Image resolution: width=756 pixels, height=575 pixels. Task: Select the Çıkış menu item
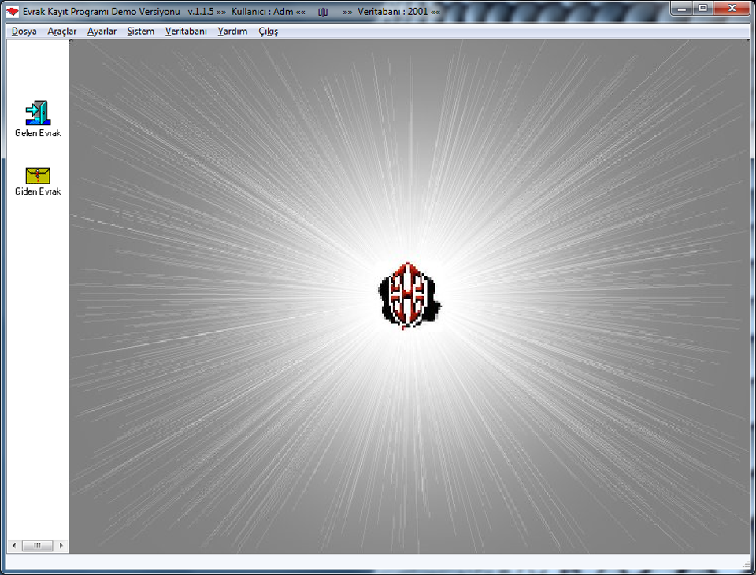tap(268, 32)
